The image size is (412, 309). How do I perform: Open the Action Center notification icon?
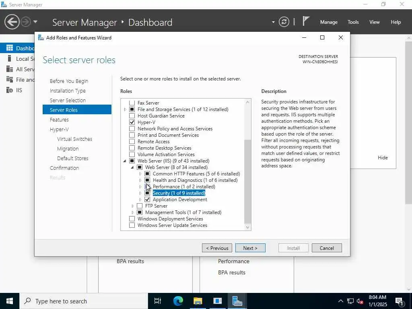[x=400, y=301]
